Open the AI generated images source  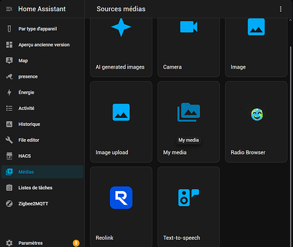pos(121,47)
